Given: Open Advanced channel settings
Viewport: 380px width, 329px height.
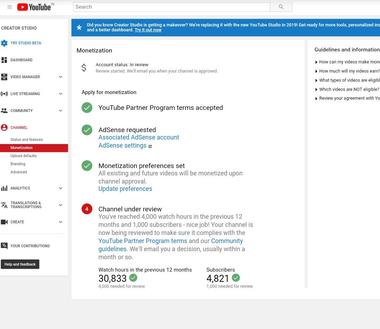Looking at the screenshot, I should click(19, 172).
